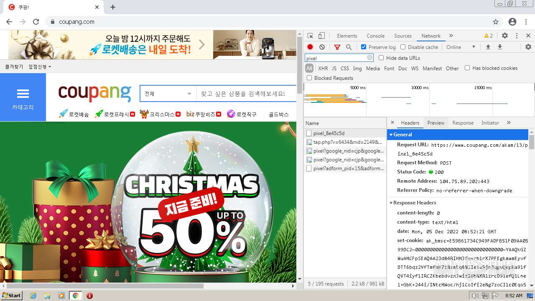
Task: Check Blocked Requests
Action: [x=309, y=78]
